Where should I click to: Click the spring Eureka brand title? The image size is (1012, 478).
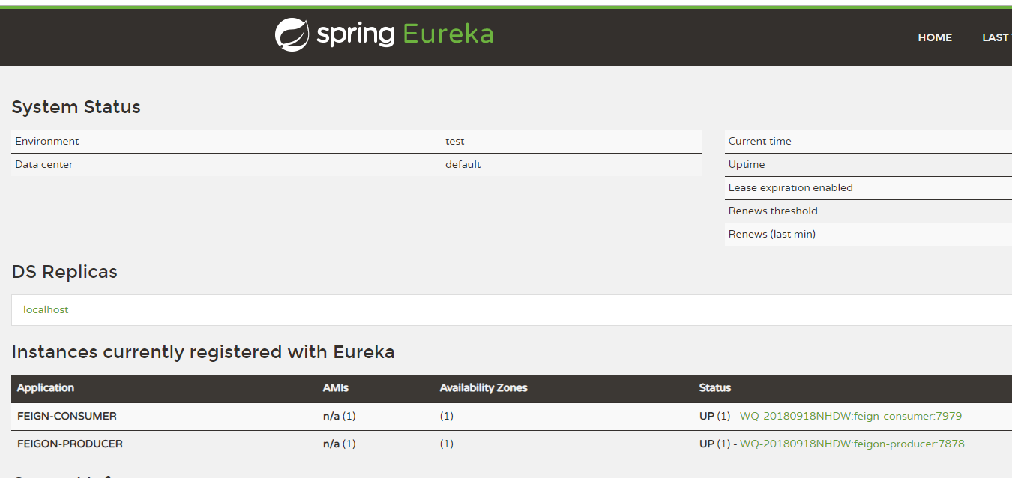pos(405,34)
